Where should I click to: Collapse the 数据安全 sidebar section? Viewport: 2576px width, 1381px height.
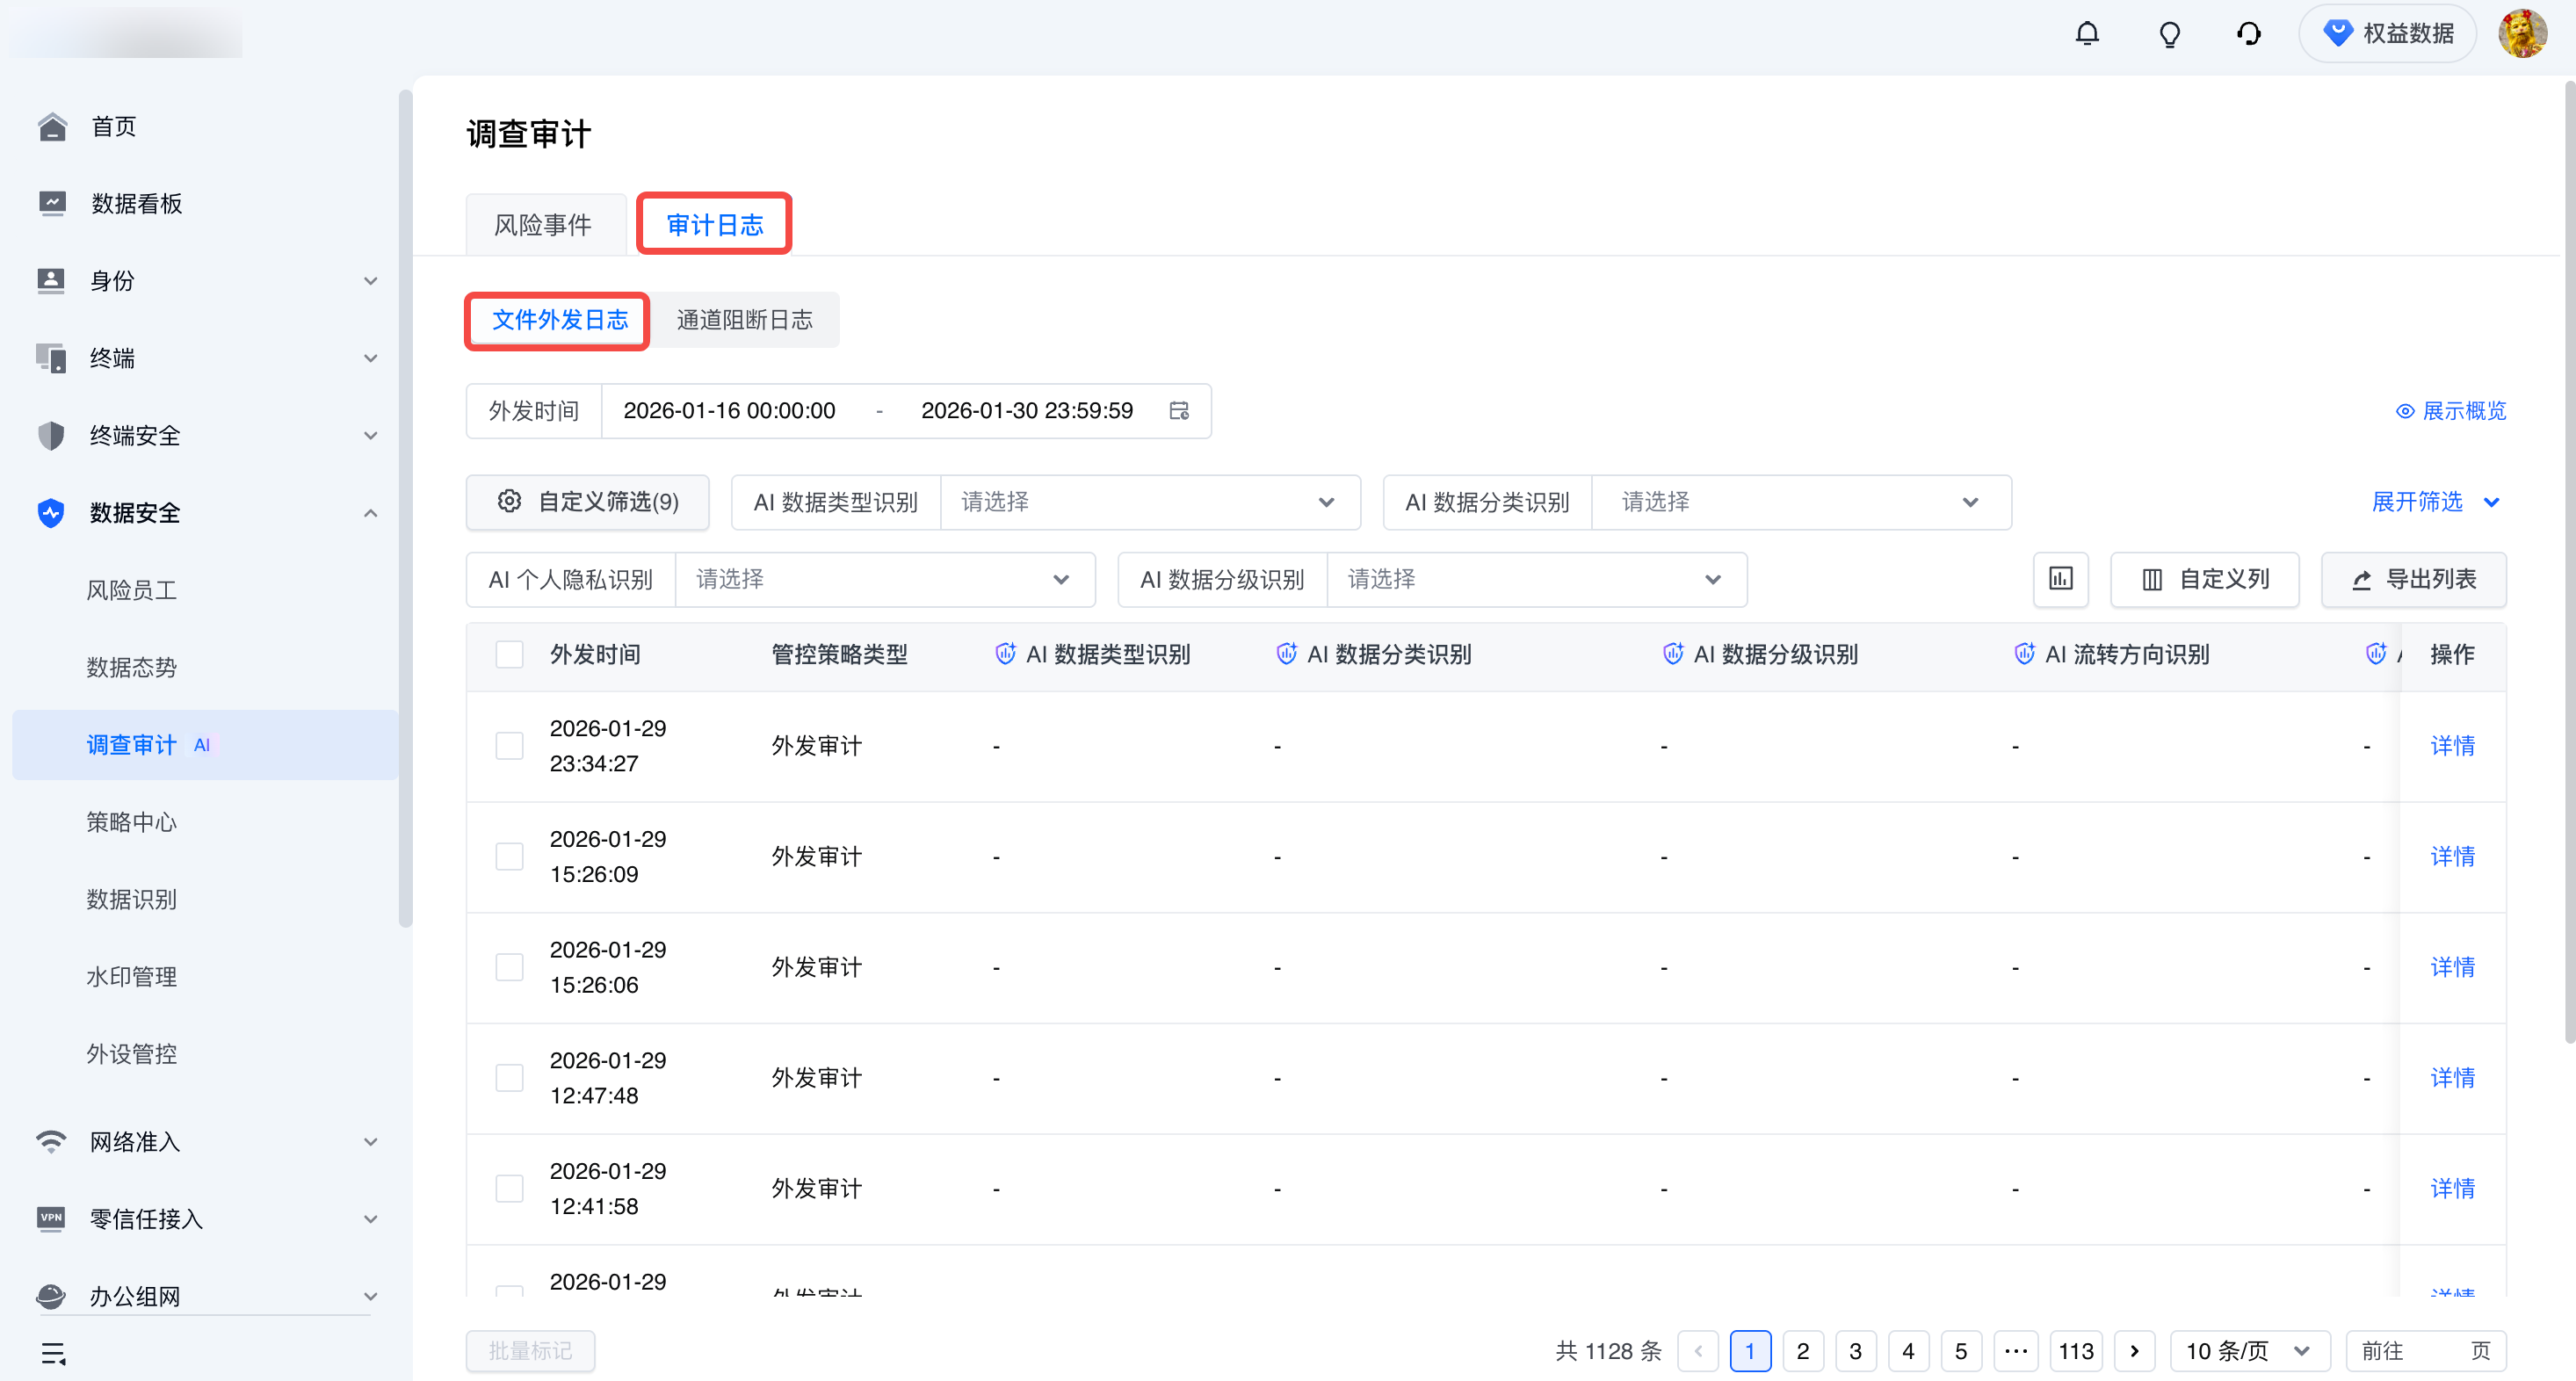point(371,513)
